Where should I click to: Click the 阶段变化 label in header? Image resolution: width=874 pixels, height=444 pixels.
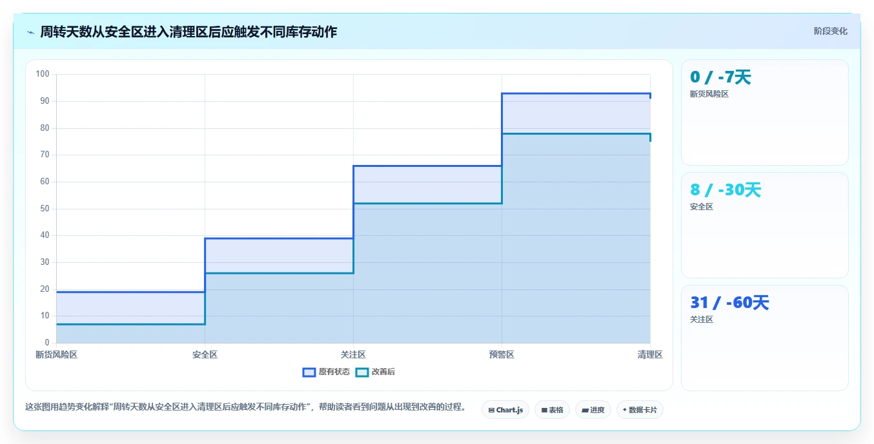click(830, 31)
